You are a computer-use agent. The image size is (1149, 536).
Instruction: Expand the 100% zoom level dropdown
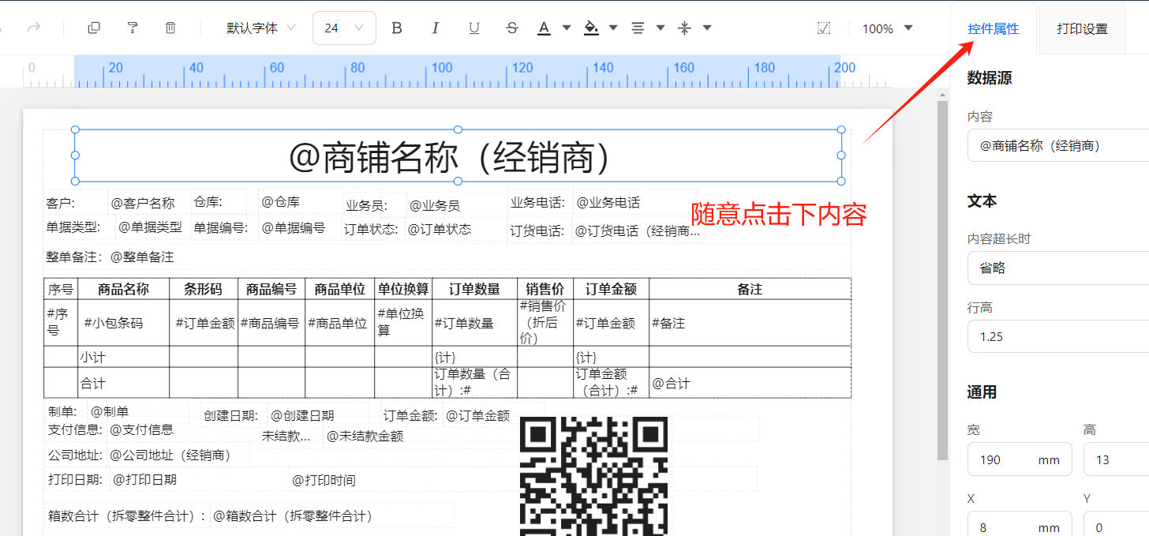pos(887,28)
